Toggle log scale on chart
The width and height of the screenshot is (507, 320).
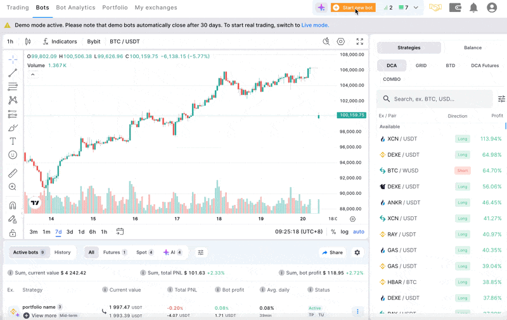(344, 231)
